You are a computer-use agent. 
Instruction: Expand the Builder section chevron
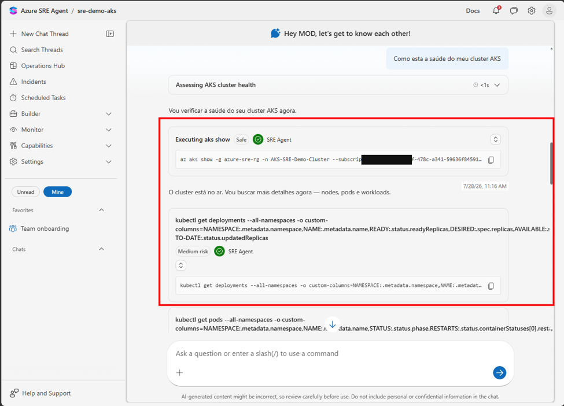click(x=109, y=113)
